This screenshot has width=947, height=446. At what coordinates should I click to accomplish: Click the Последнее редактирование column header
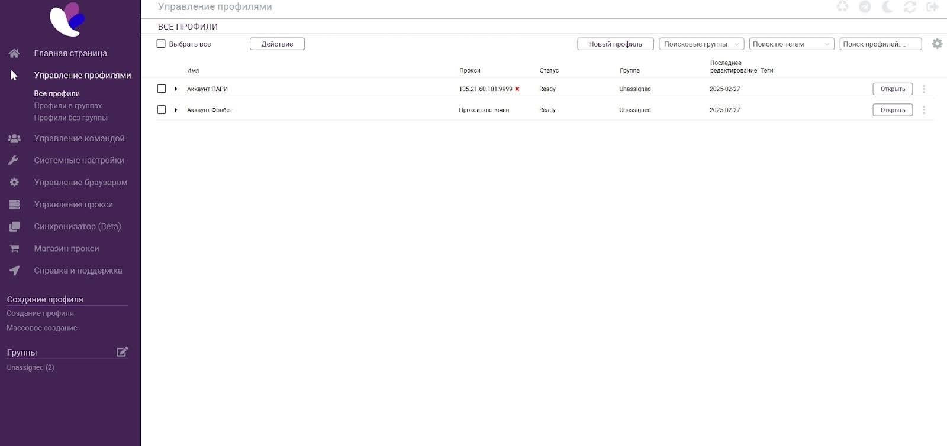(x=733, y=67)
